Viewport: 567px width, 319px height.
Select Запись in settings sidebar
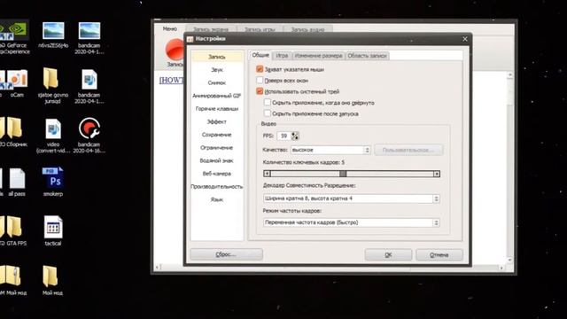click(x=217, y=57)
